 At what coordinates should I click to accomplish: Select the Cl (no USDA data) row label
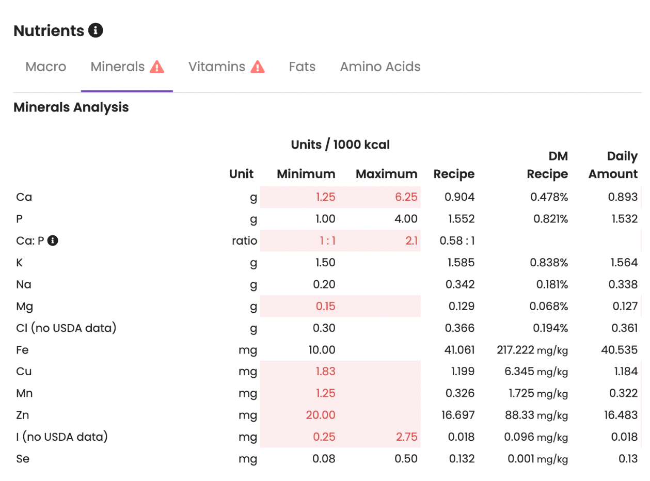click(66, 328)
